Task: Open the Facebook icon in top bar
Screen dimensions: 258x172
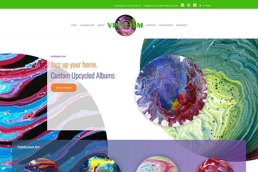Action: (x=183, y=5)
